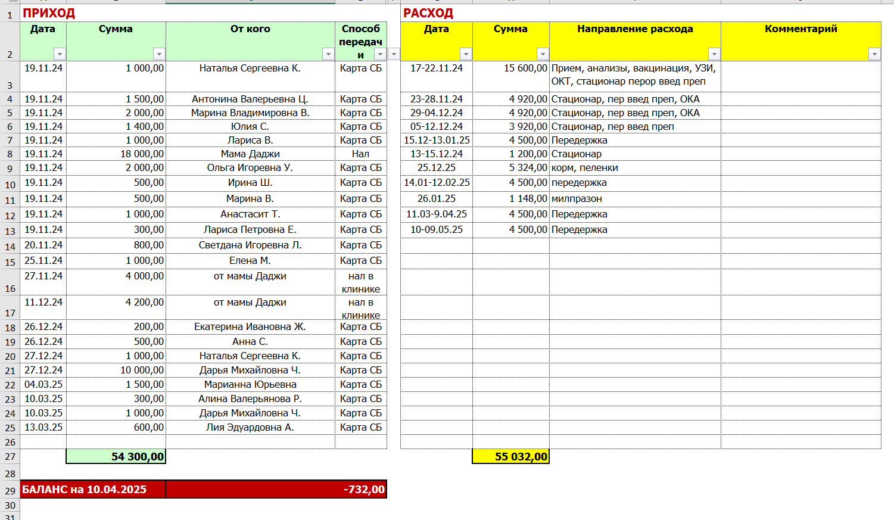Click the row 29 header number
This screenshot has height=520, width=894.
click(10, 491)
